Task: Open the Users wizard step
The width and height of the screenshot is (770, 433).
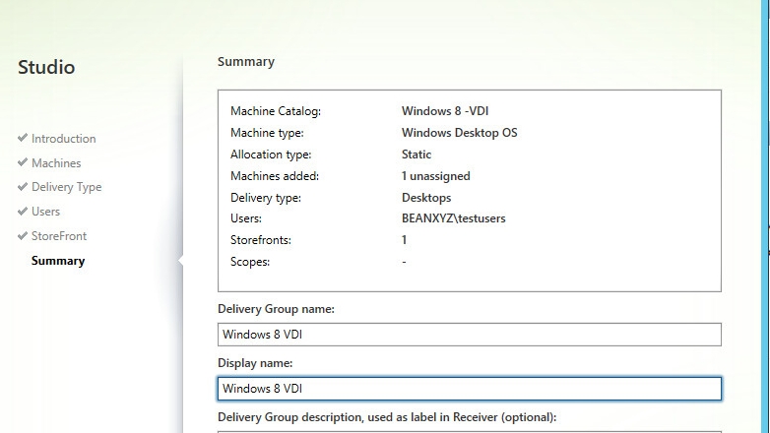Action: (45, 212)
